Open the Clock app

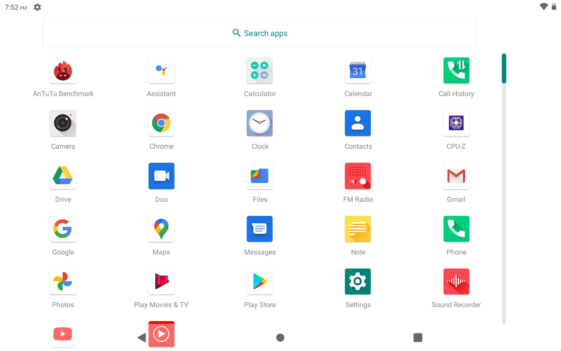[260, 123]
